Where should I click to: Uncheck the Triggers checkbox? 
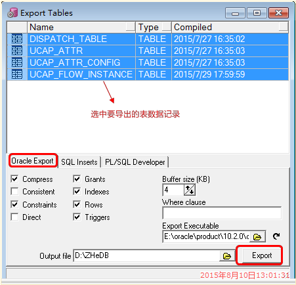[77, 217]
